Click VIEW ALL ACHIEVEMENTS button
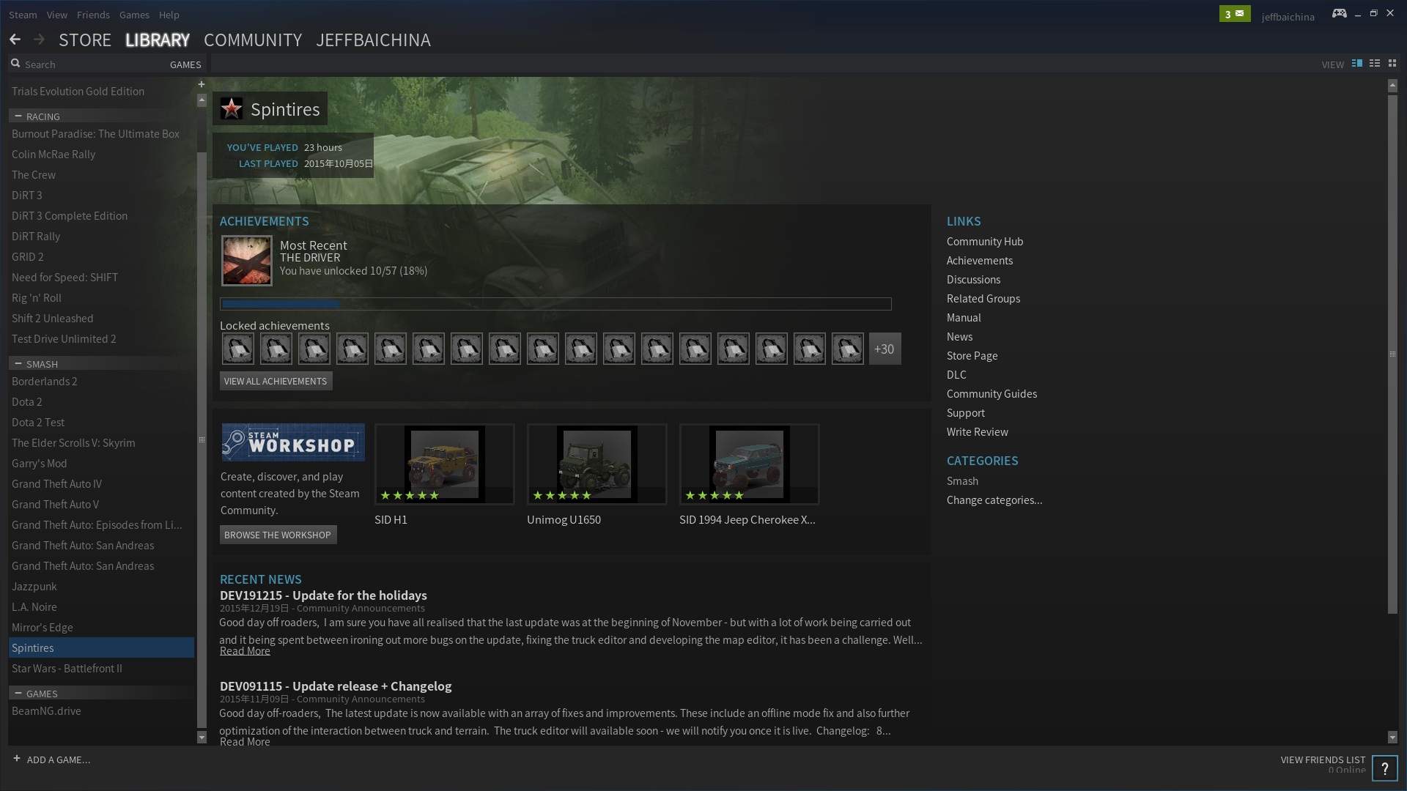Viewport: 1407px width, 791px height. (276, 381)
